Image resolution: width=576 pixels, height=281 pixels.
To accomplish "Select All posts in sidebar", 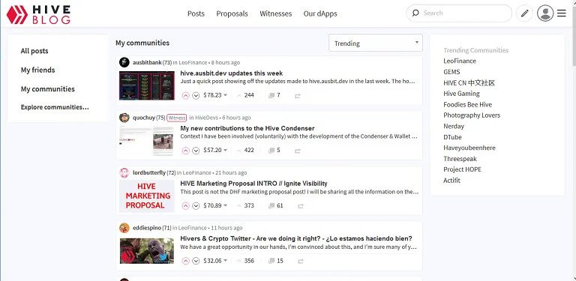I will pos(34,51).
